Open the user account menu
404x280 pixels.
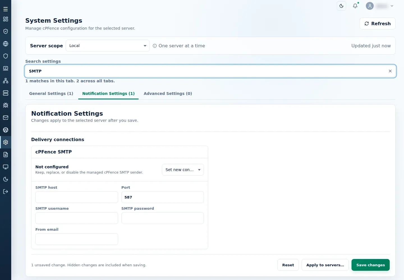tap(380, 6)
